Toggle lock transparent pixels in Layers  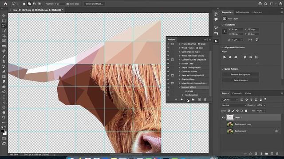coord(229,111)
